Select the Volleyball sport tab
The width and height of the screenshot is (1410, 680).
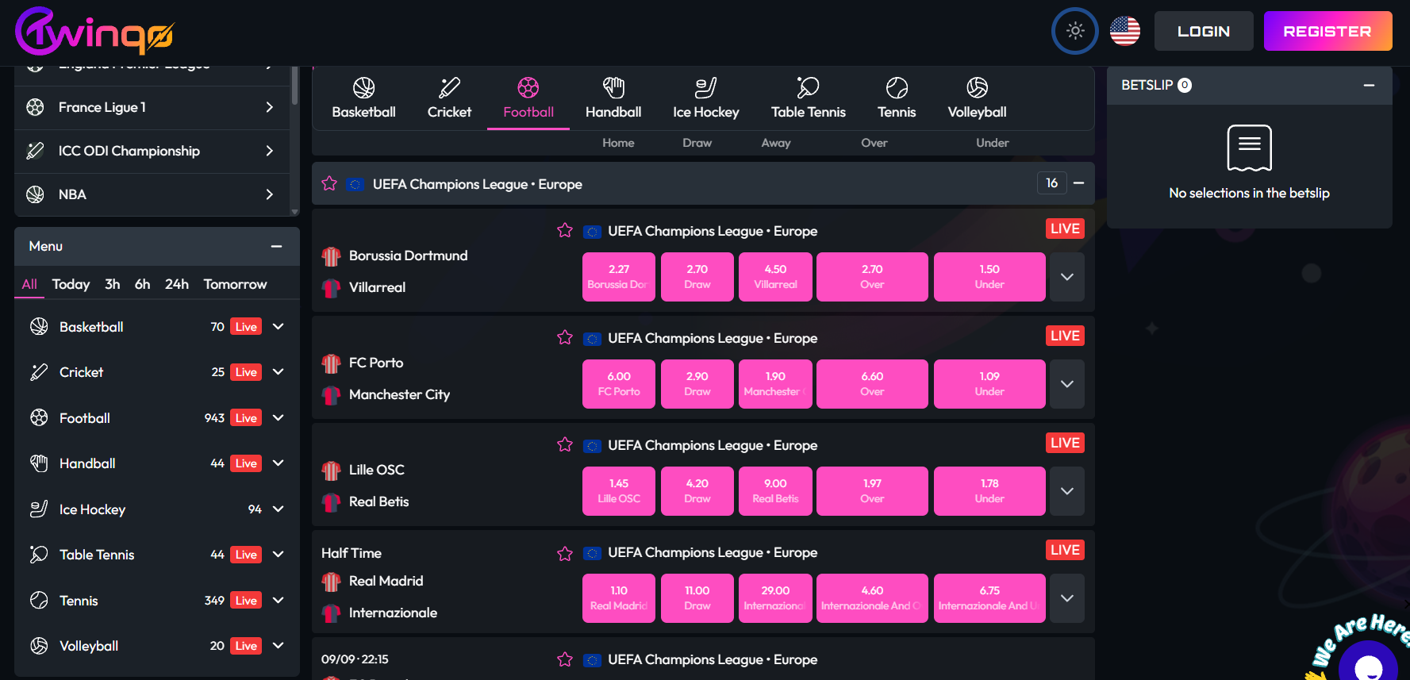click(x=977, y=98)
